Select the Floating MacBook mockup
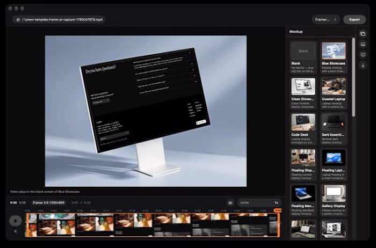 click(x=303, y=200)
